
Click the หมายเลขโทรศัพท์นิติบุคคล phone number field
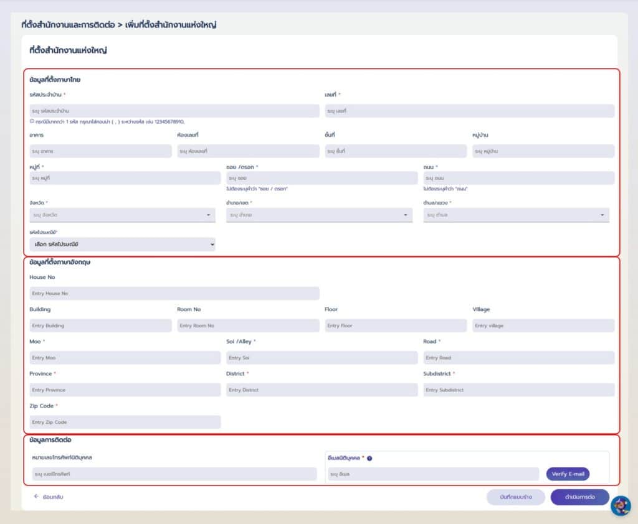[x=173, y=474]
